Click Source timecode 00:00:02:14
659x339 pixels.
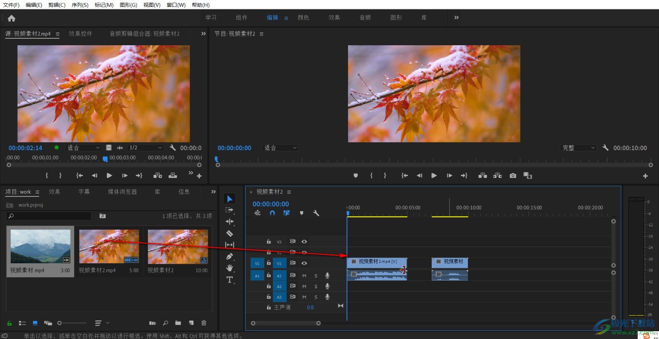tap(26, 148)
